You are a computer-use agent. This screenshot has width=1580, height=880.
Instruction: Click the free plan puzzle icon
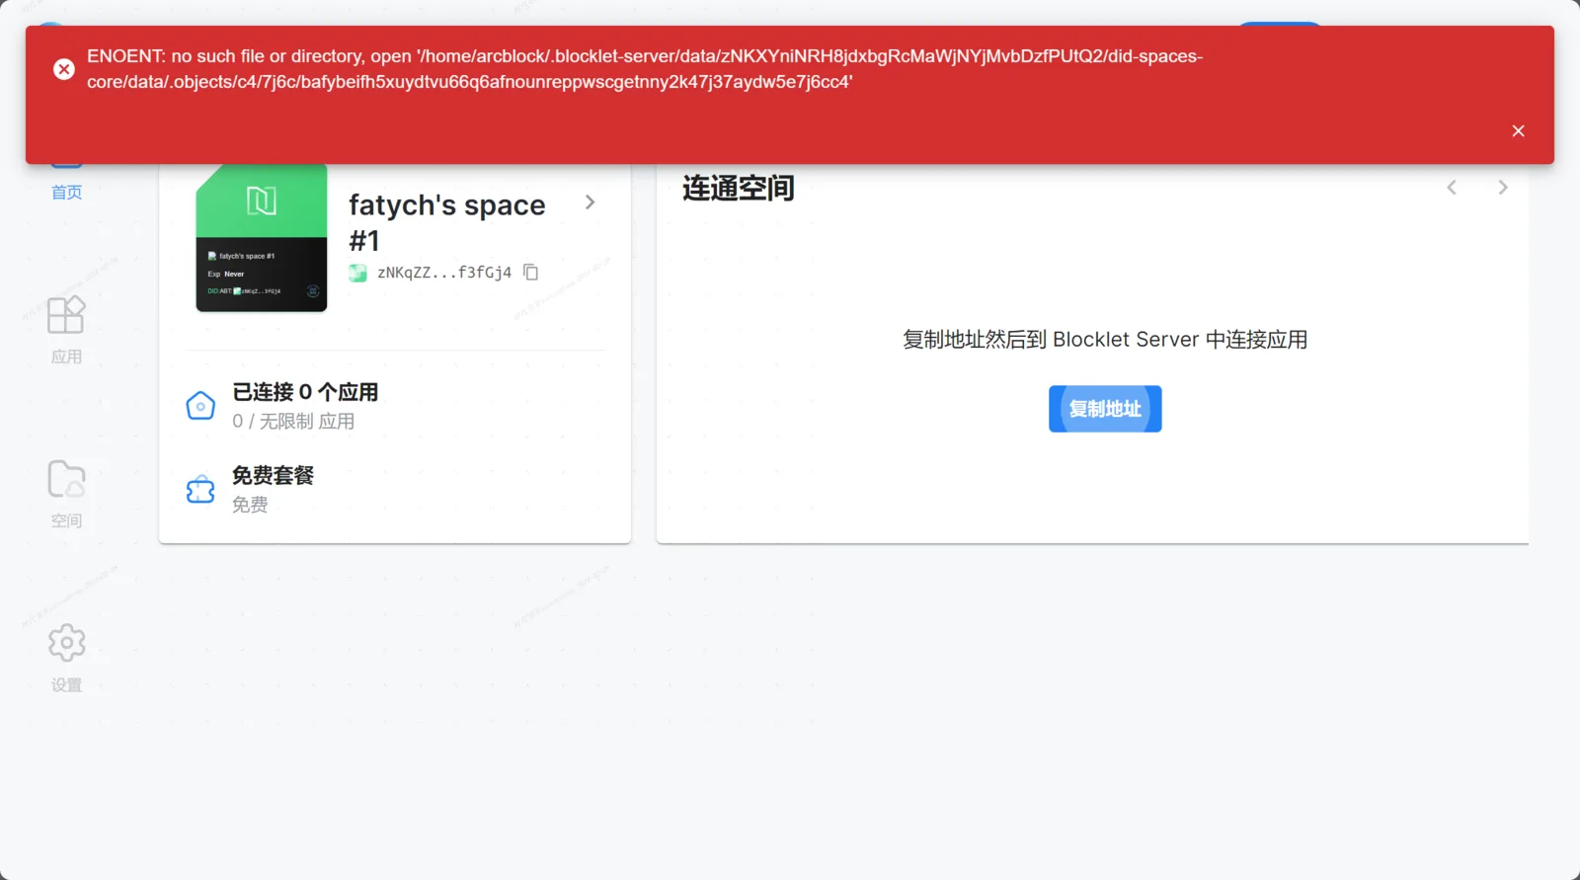pos(200,489)
